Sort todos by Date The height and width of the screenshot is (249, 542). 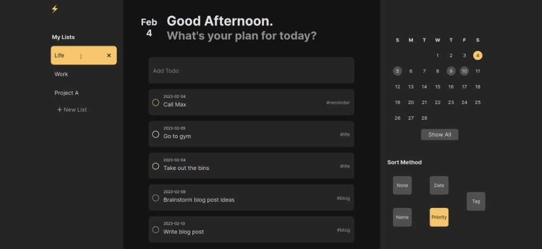439,186
